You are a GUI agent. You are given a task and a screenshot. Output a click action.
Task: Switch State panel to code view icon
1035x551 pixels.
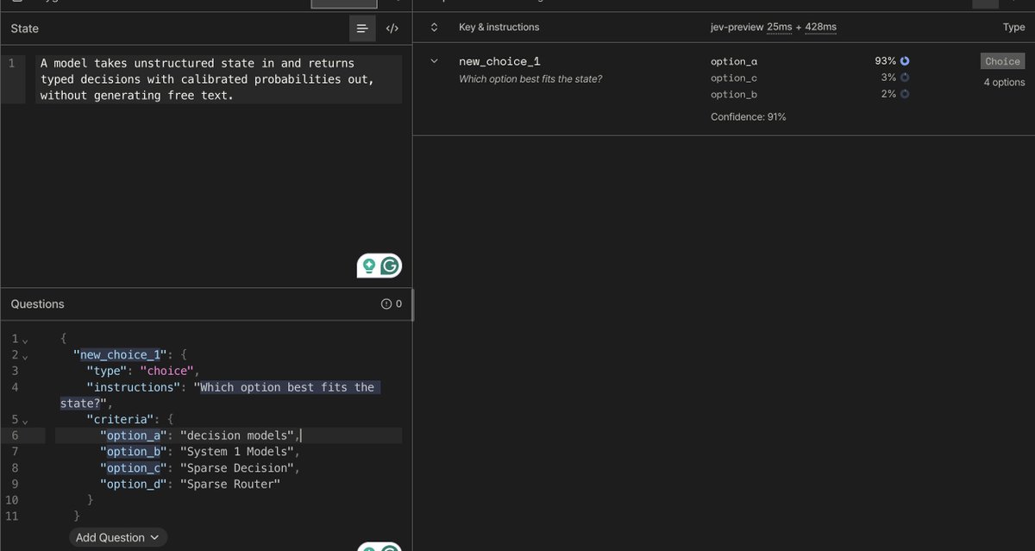coord(392,28)
